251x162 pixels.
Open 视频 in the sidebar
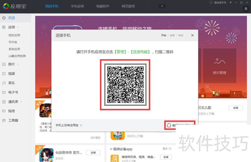pyautogui.click(x=12, y=74)
